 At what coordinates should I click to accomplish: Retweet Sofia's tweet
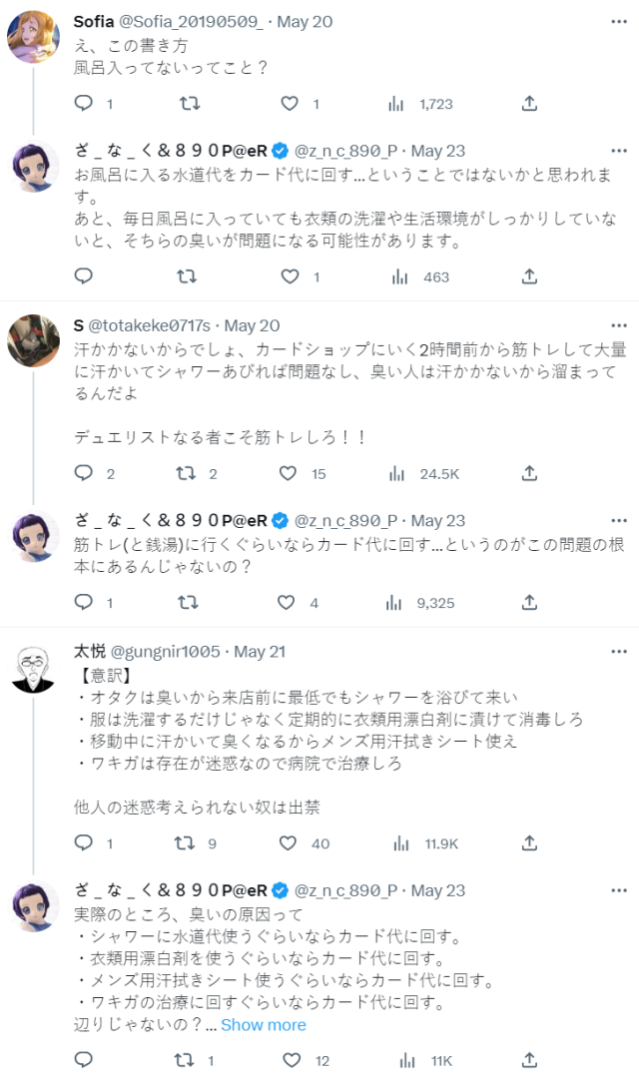pyautogui.click(x=188, y=103)
